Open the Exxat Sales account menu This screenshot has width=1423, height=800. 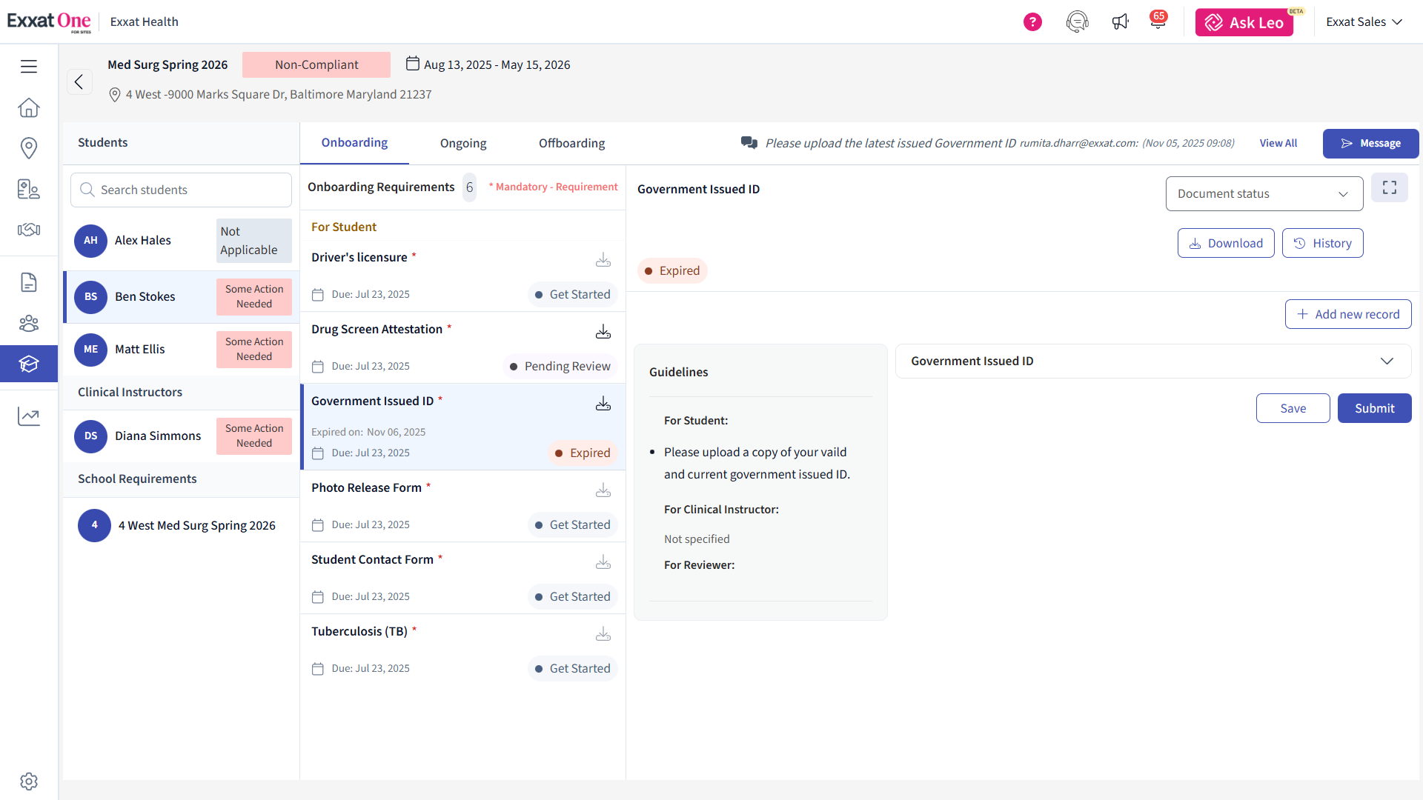tap(1364, 22)
